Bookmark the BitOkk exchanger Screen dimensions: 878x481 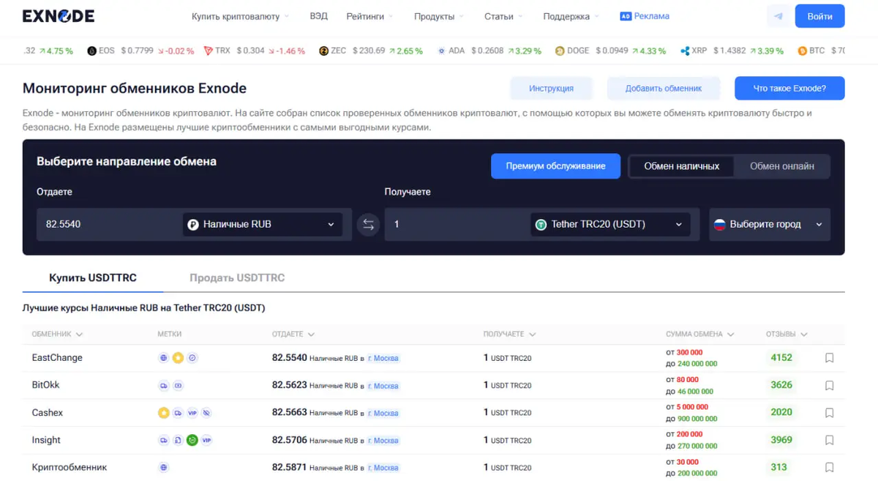829,385
